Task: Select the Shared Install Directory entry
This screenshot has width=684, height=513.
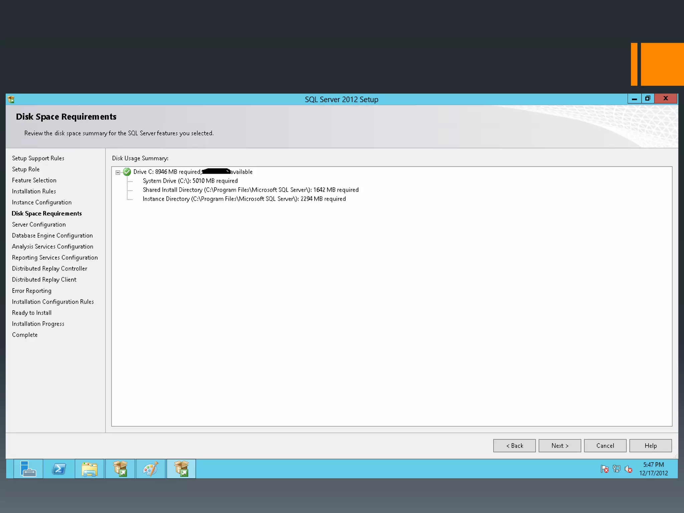Action: (250, 190)
